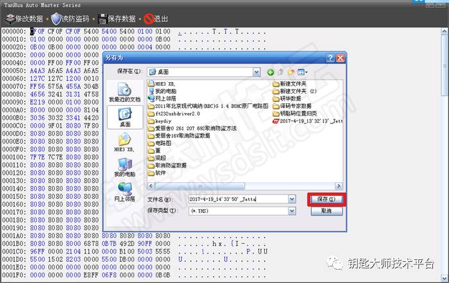Select the 取消防盗数据 folder
The width and height of the screenshot is (449, 283).
pyautogui.click(x=171, y=165)
